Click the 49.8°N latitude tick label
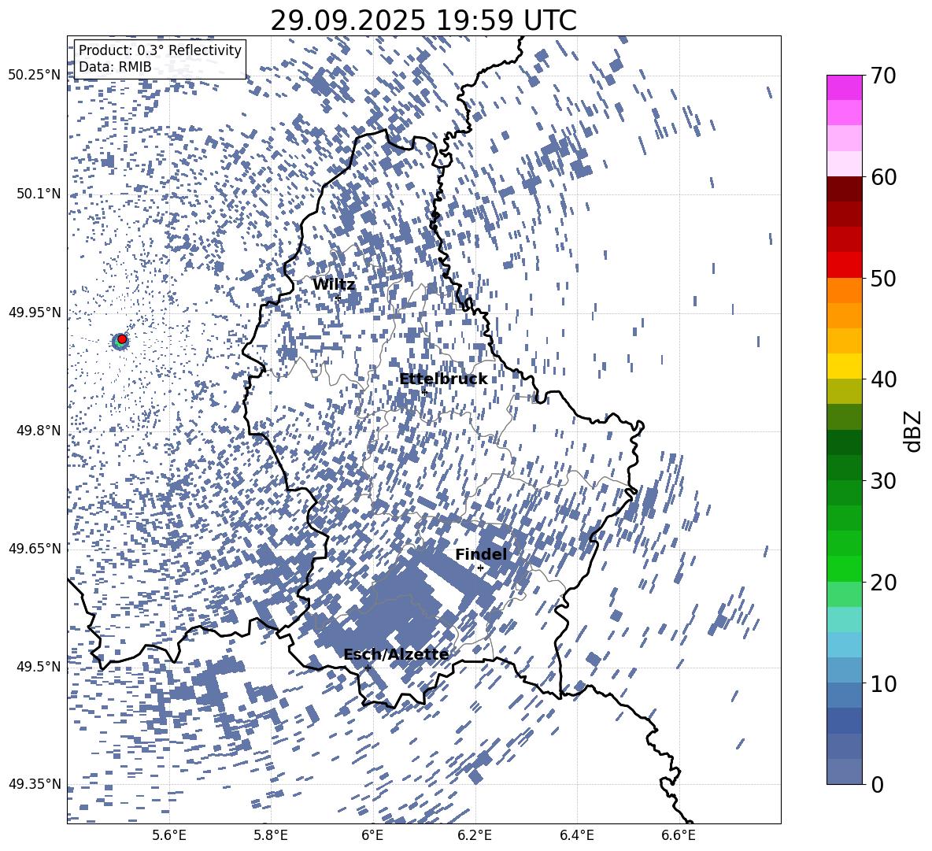932x851 pixels. (39, 431)
